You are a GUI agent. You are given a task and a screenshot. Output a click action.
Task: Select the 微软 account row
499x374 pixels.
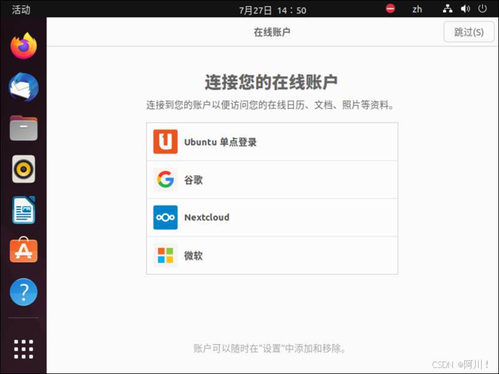[272, 256]
